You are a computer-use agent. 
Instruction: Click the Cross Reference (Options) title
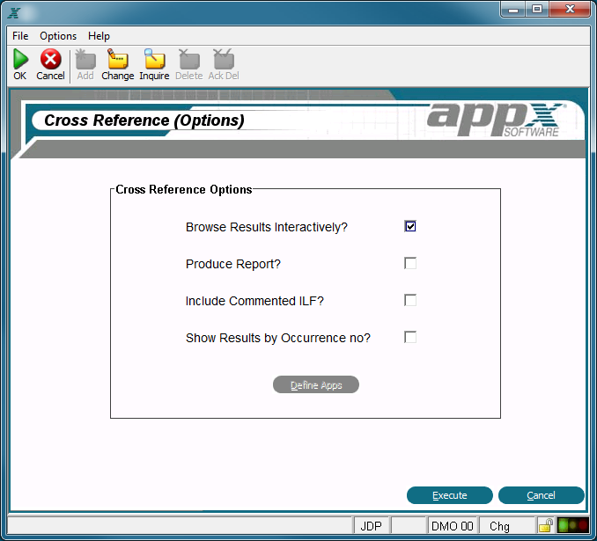pyautogui.click(x=144, y=121)
